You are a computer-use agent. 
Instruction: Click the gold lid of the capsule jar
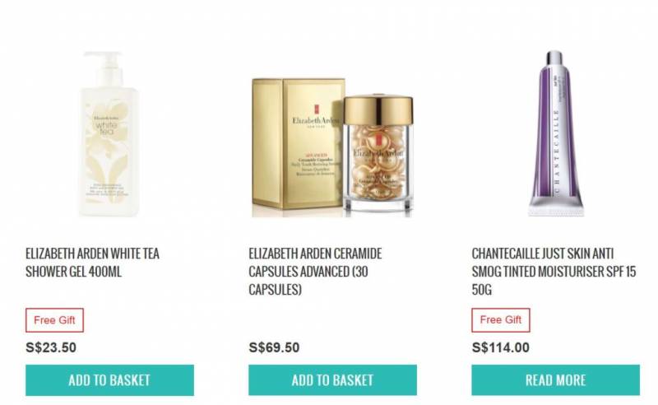click(378, 109)
